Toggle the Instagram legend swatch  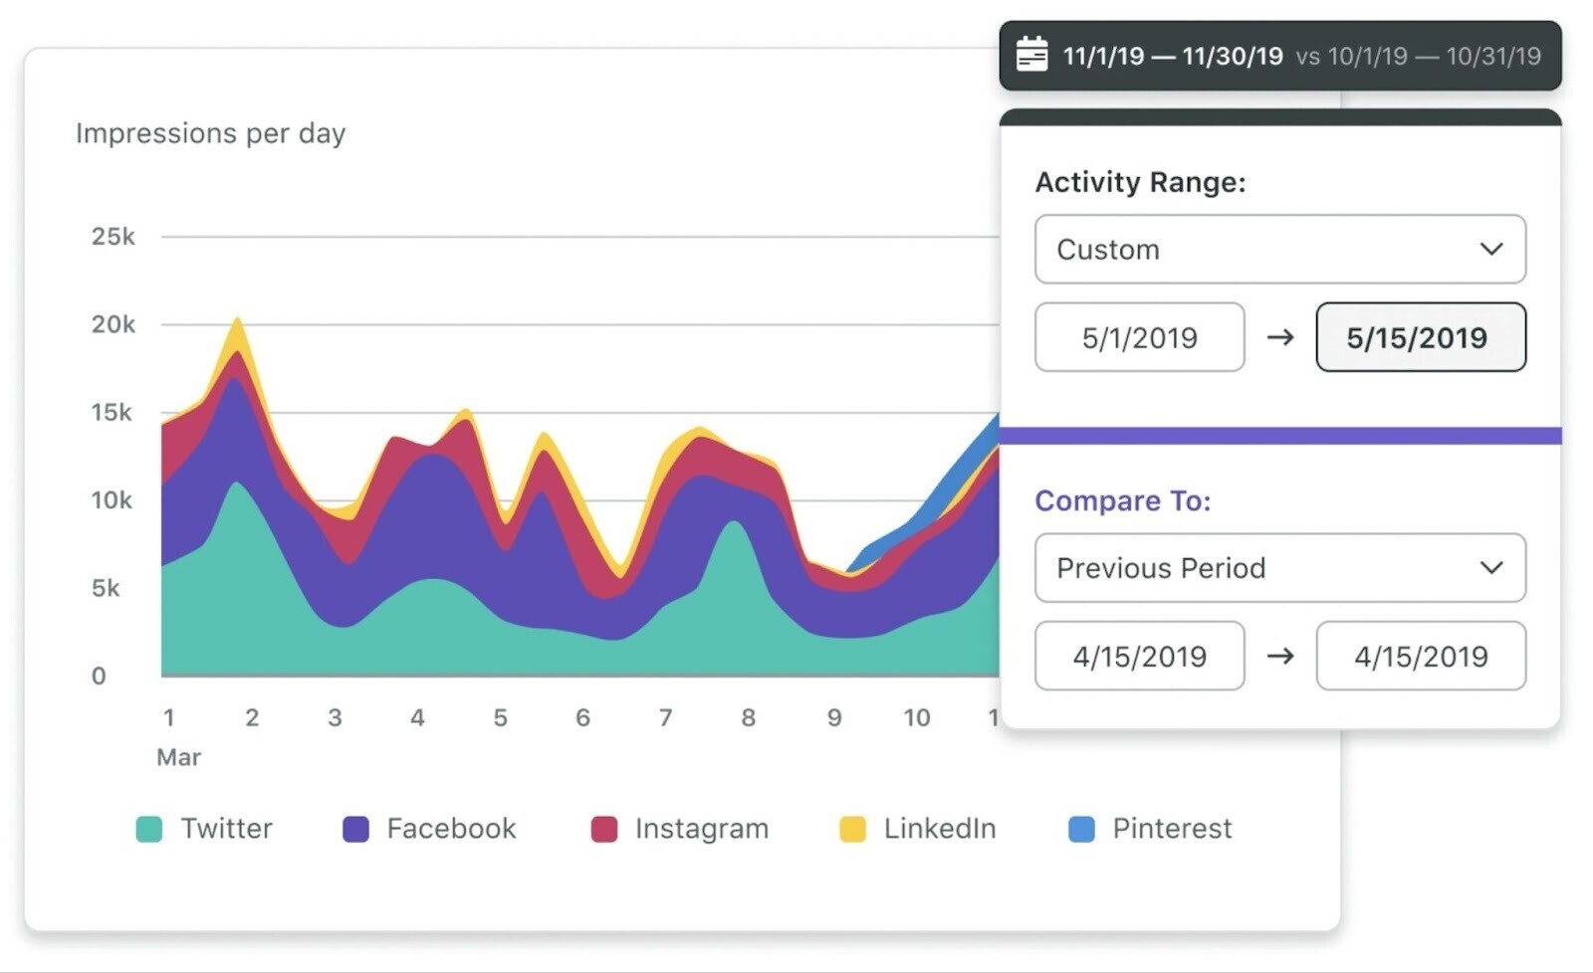[603, 829]
